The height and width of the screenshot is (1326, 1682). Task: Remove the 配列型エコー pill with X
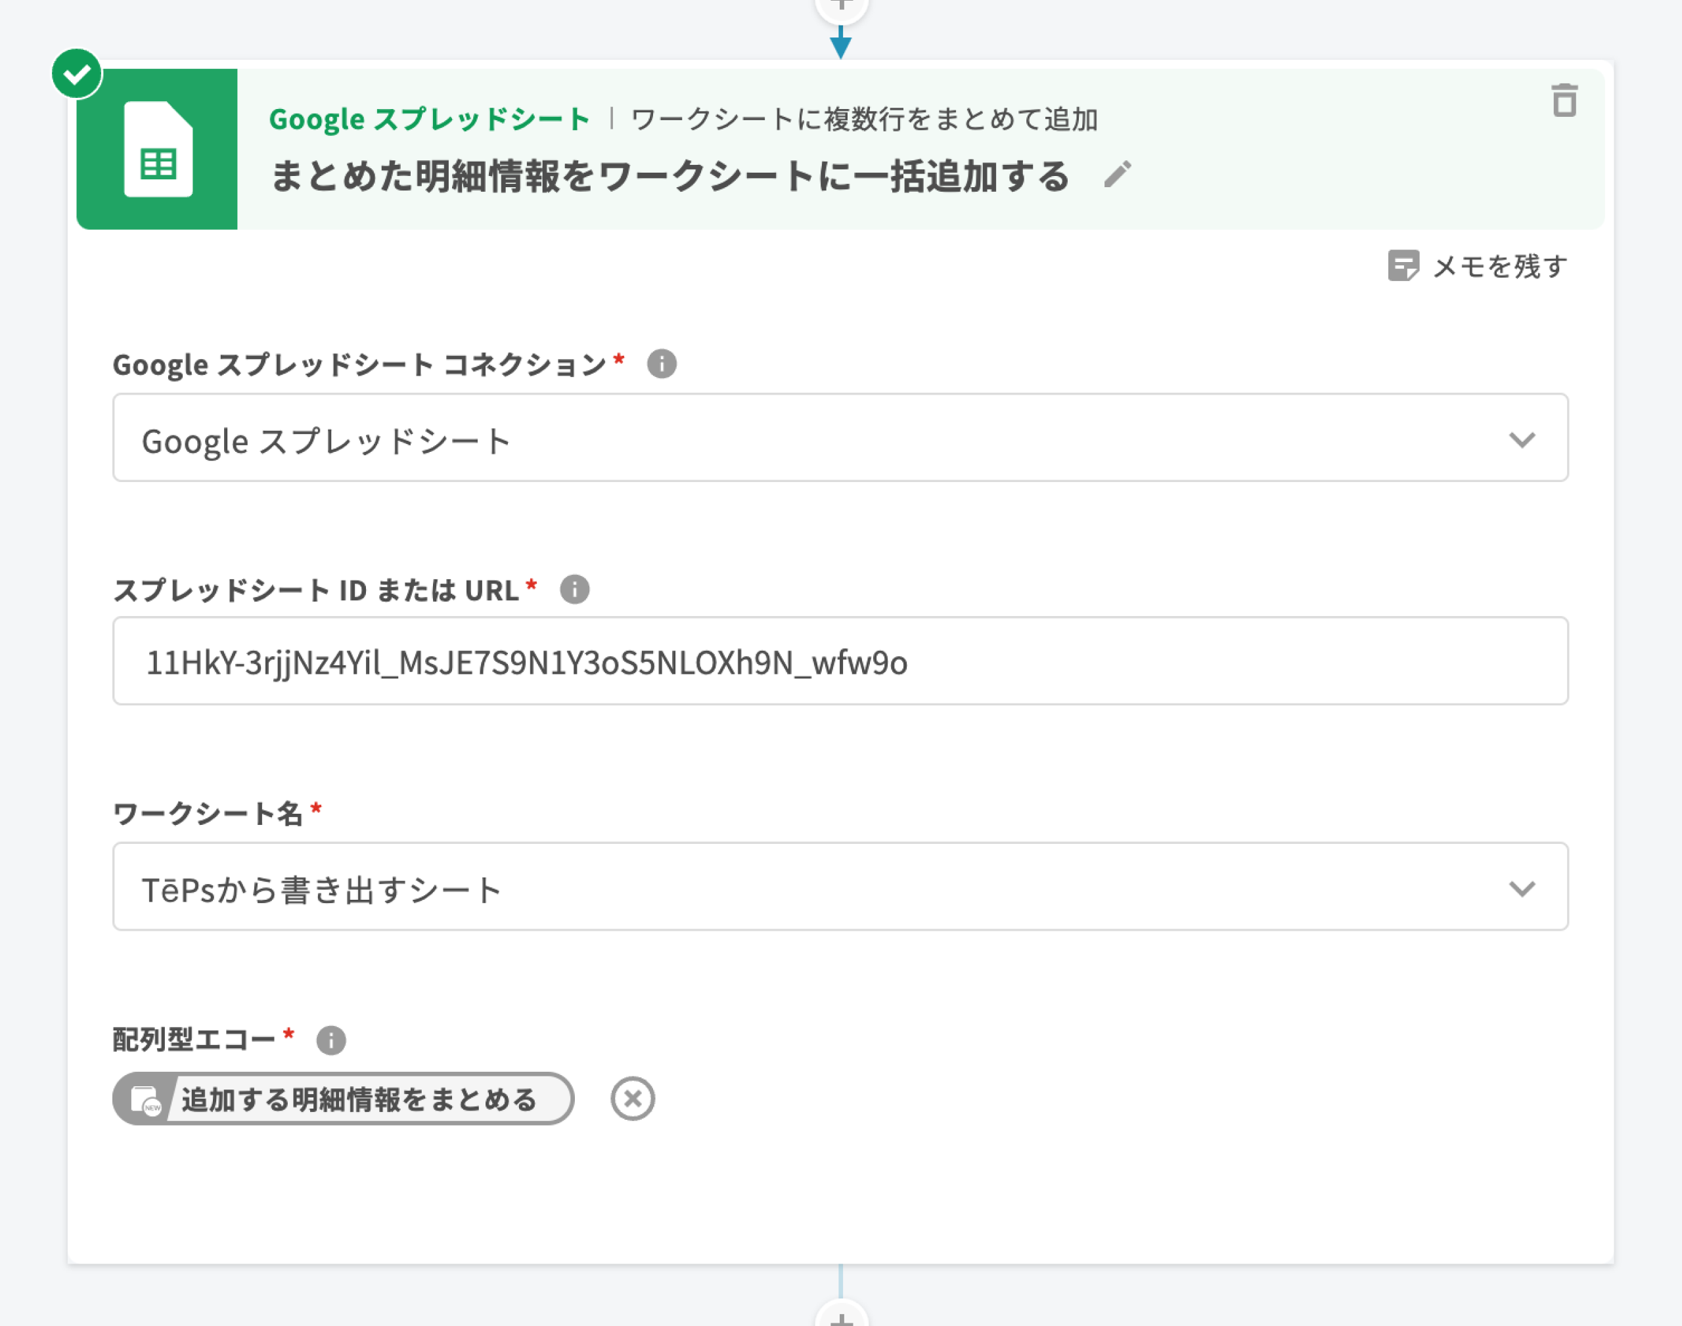pos(632,1099)
